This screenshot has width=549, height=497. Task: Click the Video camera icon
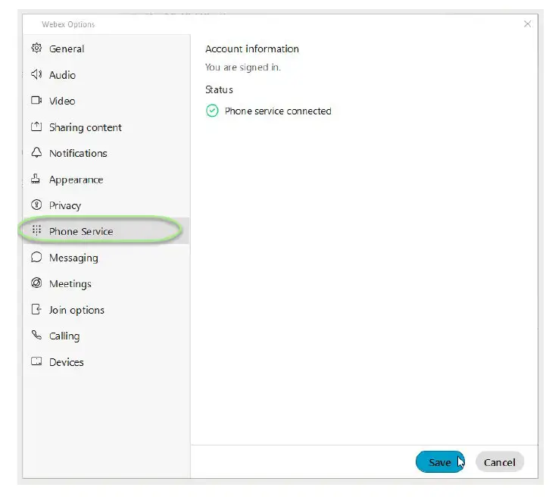point(36,101)
